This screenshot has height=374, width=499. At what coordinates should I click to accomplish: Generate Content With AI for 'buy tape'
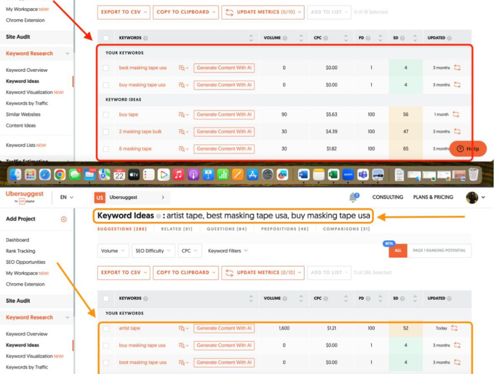click(224, 115)
